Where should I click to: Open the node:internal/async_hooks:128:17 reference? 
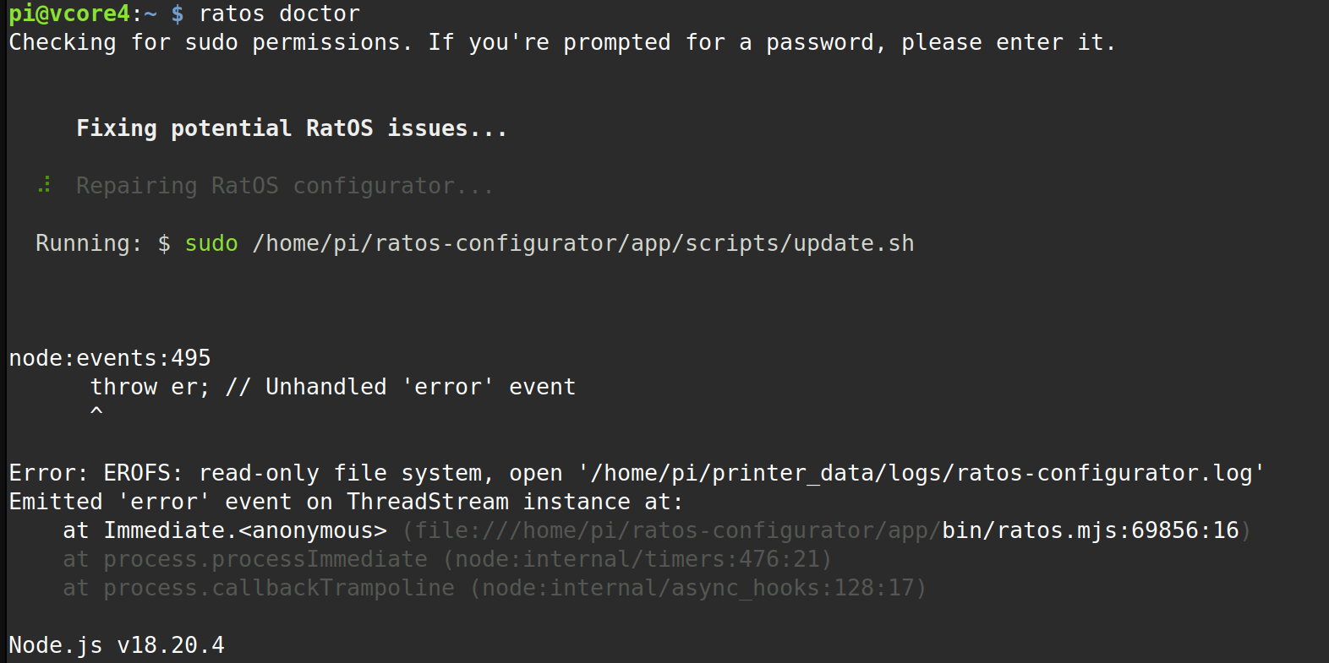click(698, 588)
